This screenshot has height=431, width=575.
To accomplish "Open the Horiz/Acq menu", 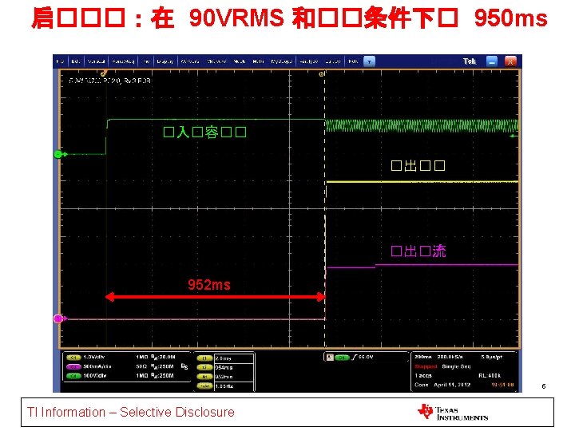I will [123, 61].
